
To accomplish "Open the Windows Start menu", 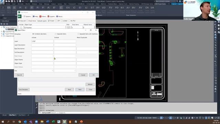I will (x=2, y=122).
